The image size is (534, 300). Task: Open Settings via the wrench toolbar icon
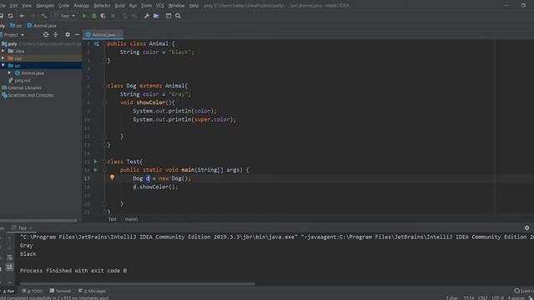[147, 16]
